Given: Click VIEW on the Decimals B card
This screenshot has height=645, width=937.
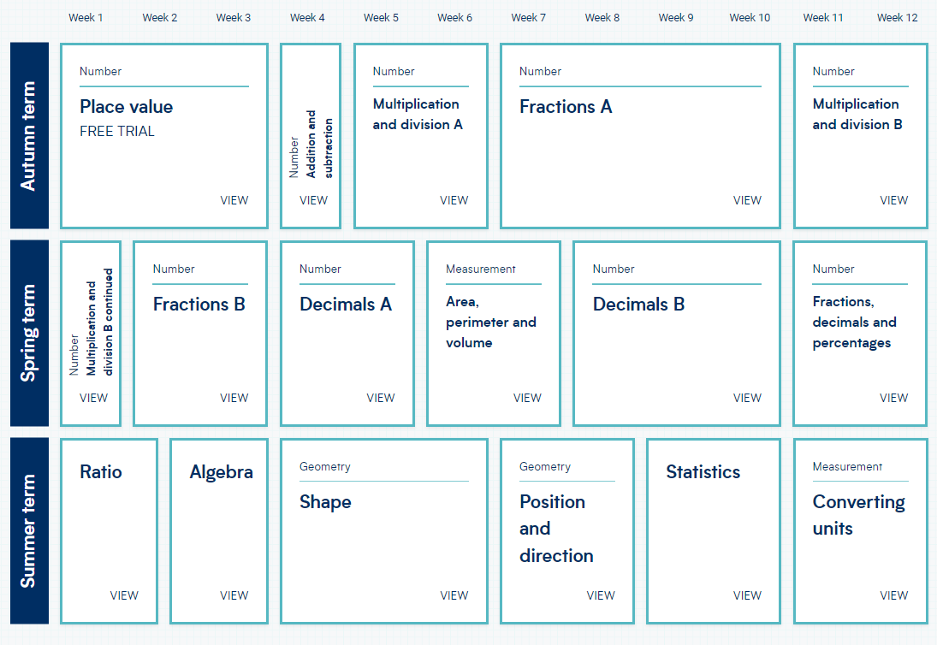Looking at the screenshot, I should click(747, 398).
